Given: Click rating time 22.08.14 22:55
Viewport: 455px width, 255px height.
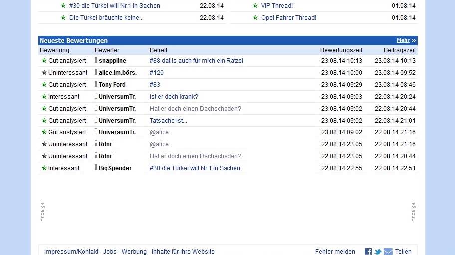Looking at the screenshot, I should pyautogui.click(x=342, y=168).
